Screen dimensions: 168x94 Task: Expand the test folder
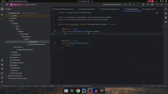point(10,52)
